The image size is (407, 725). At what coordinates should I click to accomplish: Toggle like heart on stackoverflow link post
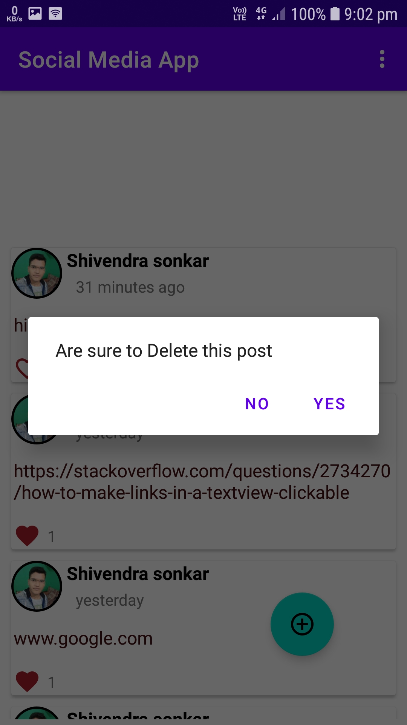point(27,535)
